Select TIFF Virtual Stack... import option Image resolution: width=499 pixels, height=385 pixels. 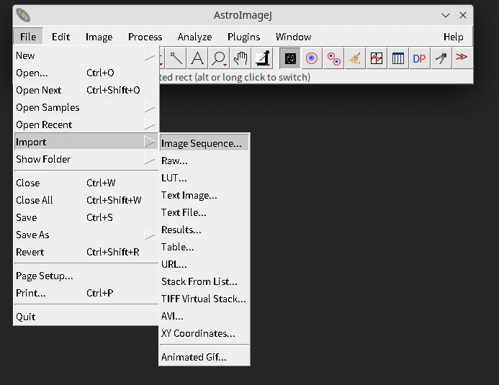tap(204, 299)
